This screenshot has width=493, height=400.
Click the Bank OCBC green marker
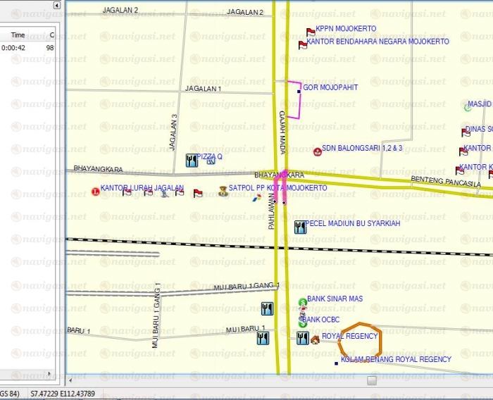[x=303, y=322]
